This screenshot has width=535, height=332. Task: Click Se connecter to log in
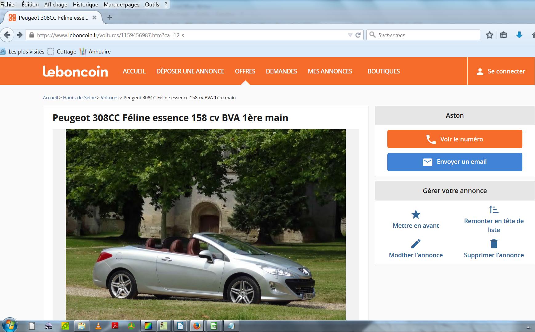[x=501, y=71]
